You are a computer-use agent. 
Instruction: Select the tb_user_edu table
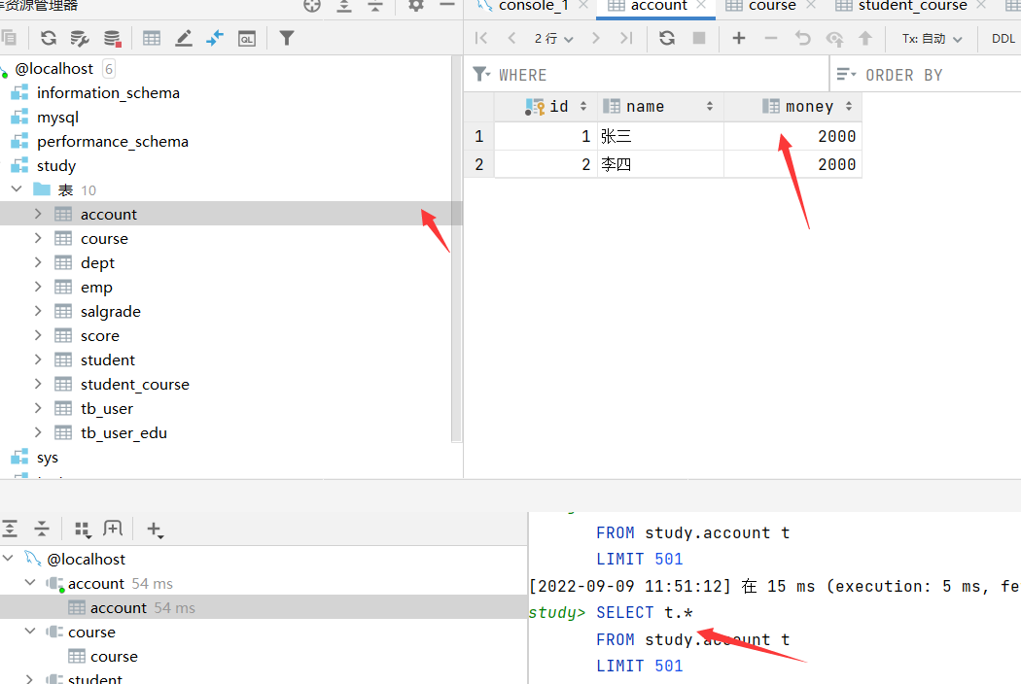click(123, 432)
